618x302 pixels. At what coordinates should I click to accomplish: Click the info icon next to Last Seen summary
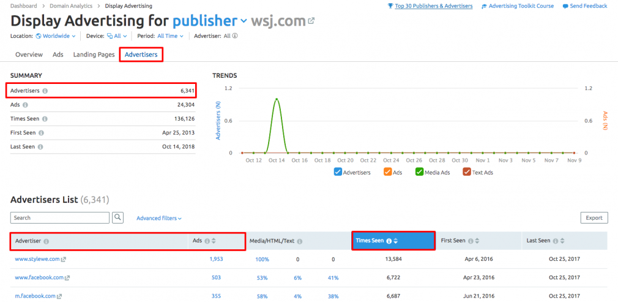pyautogui.click(x=40, y=146)
